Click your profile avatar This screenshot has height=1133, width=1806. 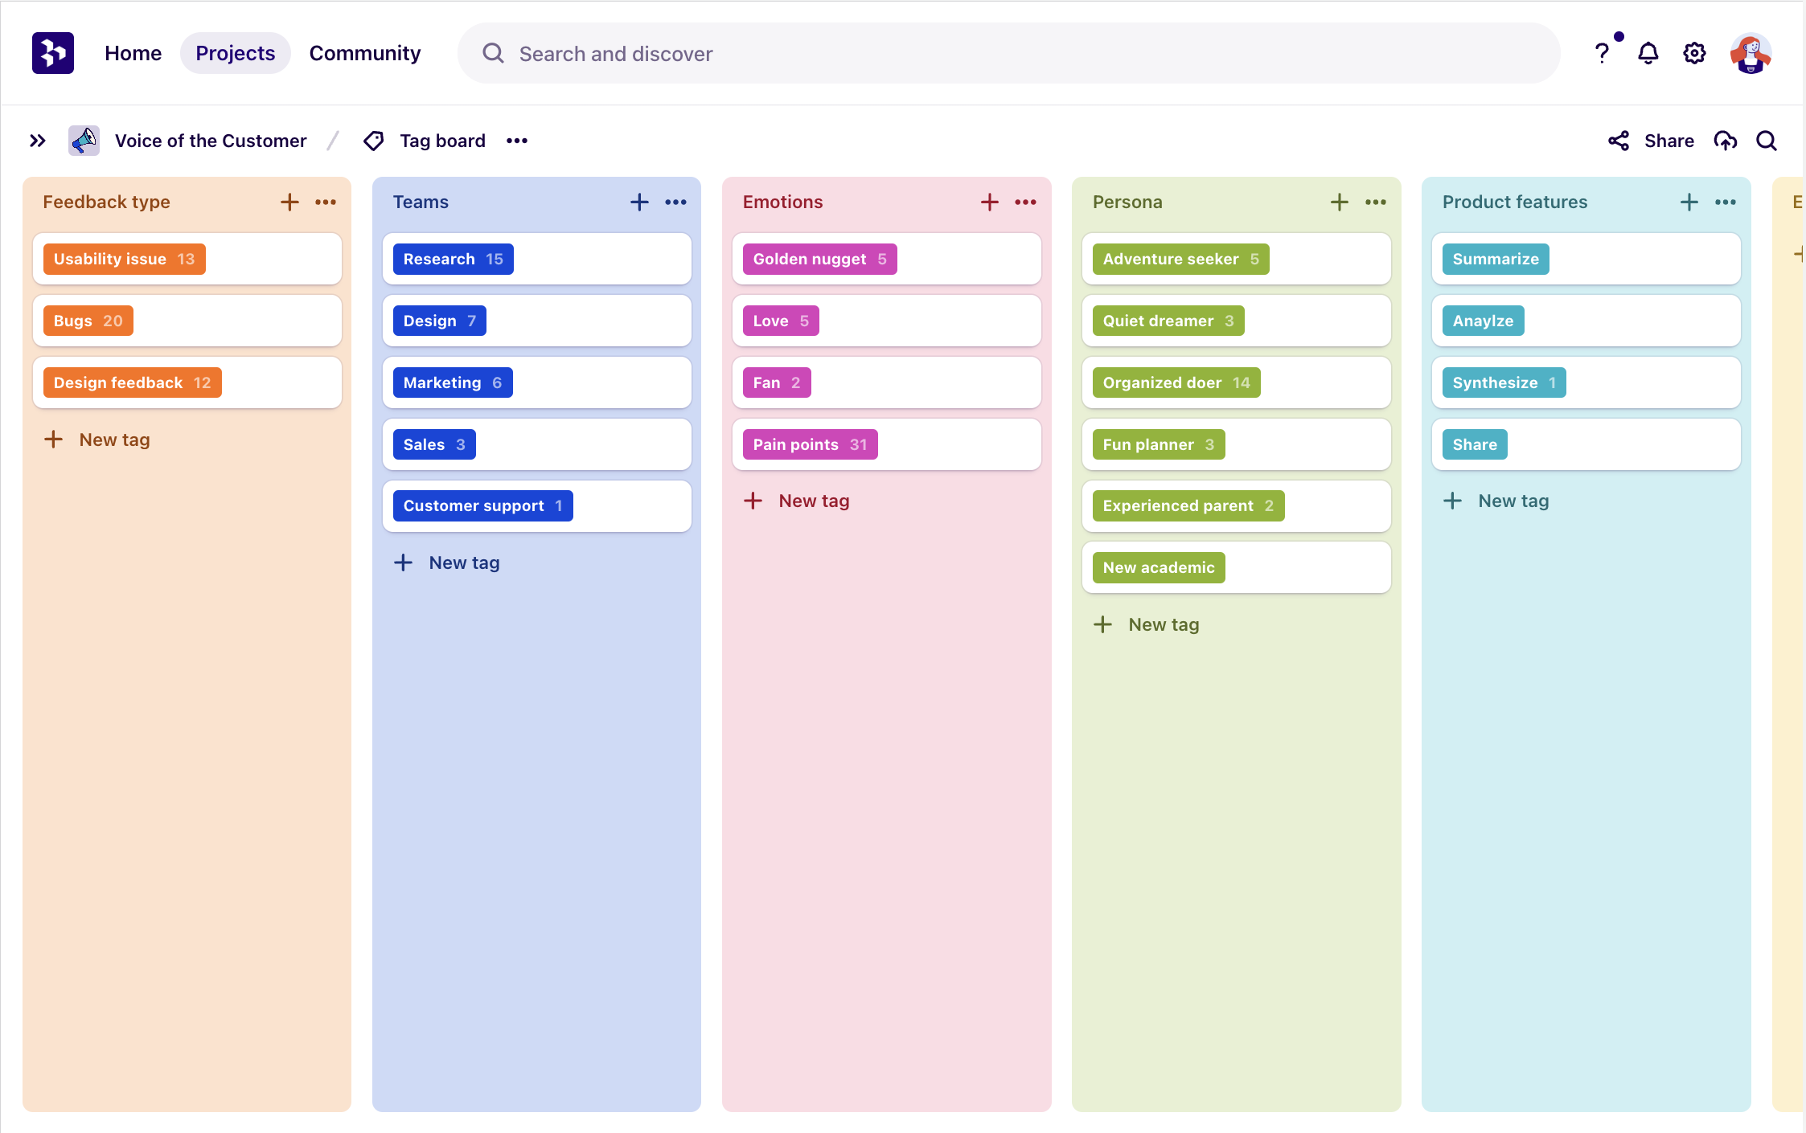coord(1751,53)
